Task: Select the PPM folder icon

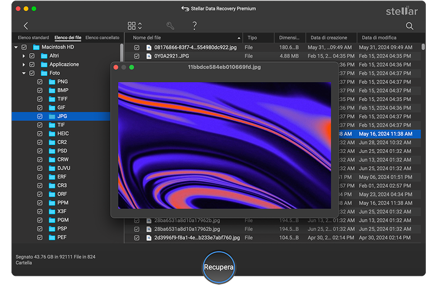Action: point(52,203)
